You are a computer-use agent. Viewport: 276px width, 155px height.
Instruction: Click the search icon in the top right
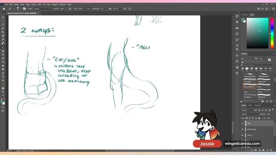263,9
